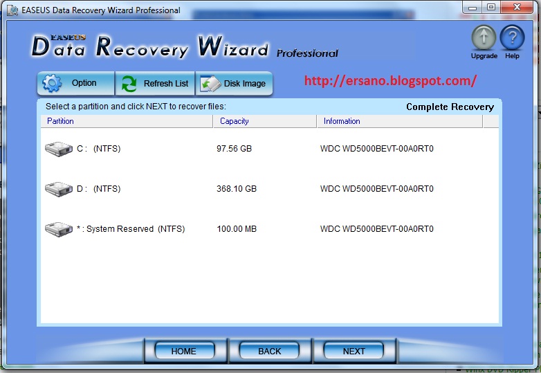Select the C: (NTFS) partition row
The height and width of the screenshot is (373, 541).
point(270,149)
